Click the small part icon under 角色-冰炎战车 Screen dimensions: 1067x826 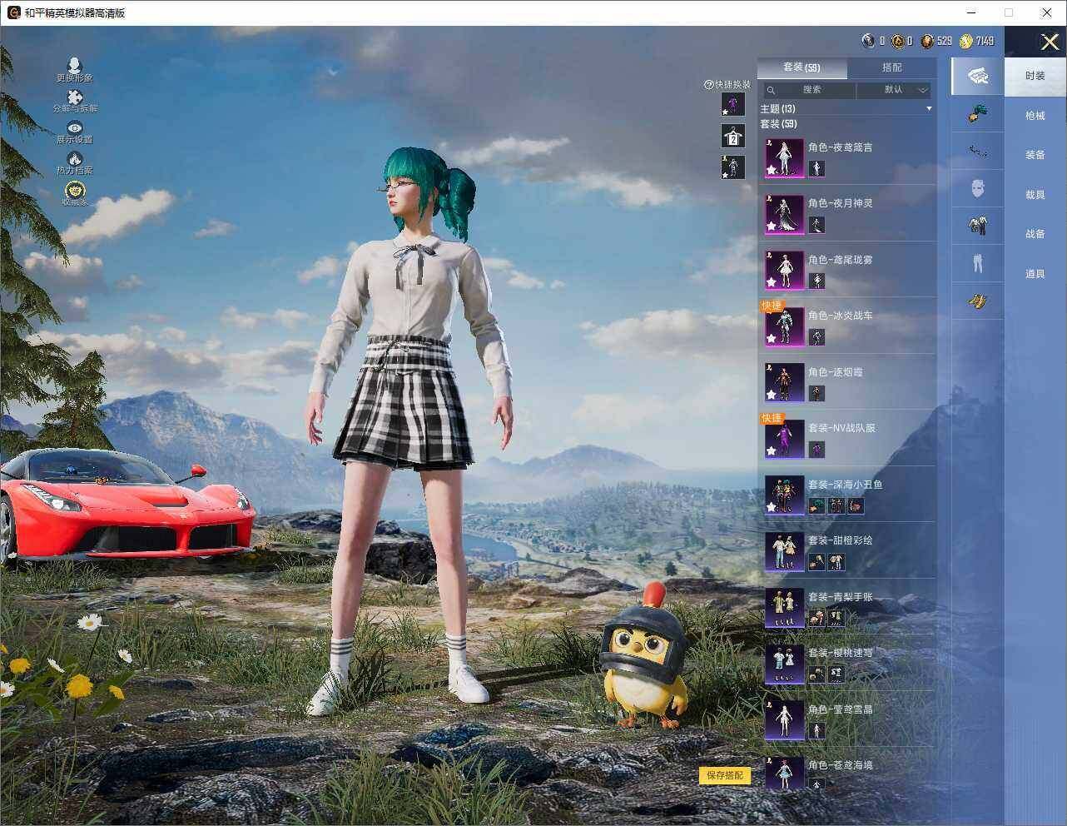coord(816,337)
